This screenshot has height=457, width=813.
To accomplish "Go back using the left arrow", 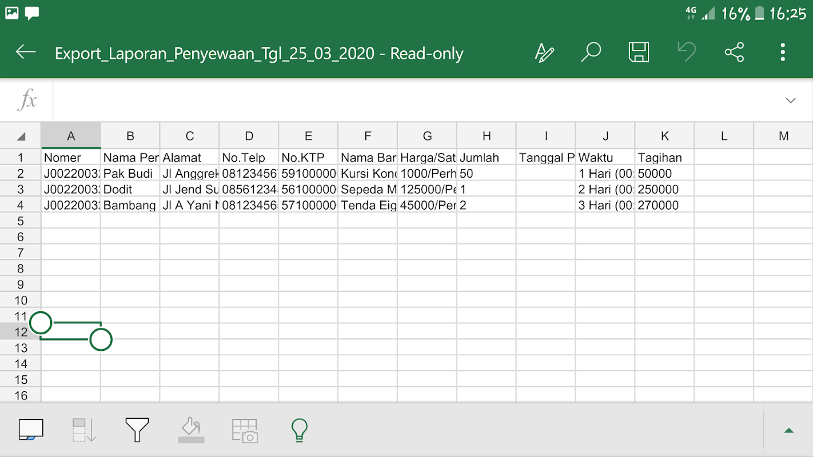I will point(26,53).
